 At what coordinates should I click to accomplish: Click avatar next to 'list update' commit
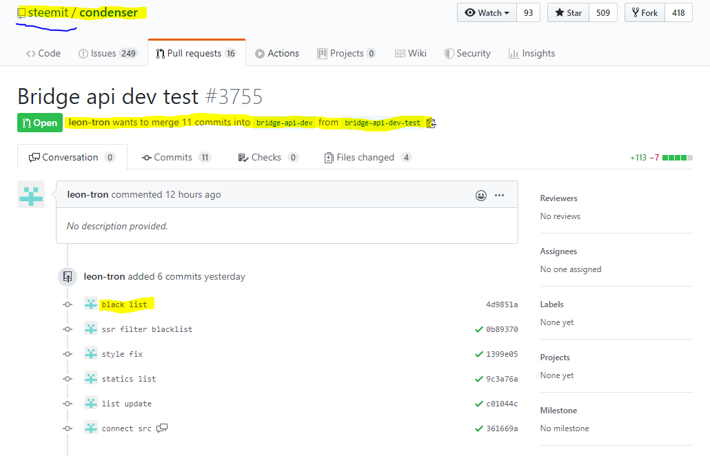tap(90, 404)
